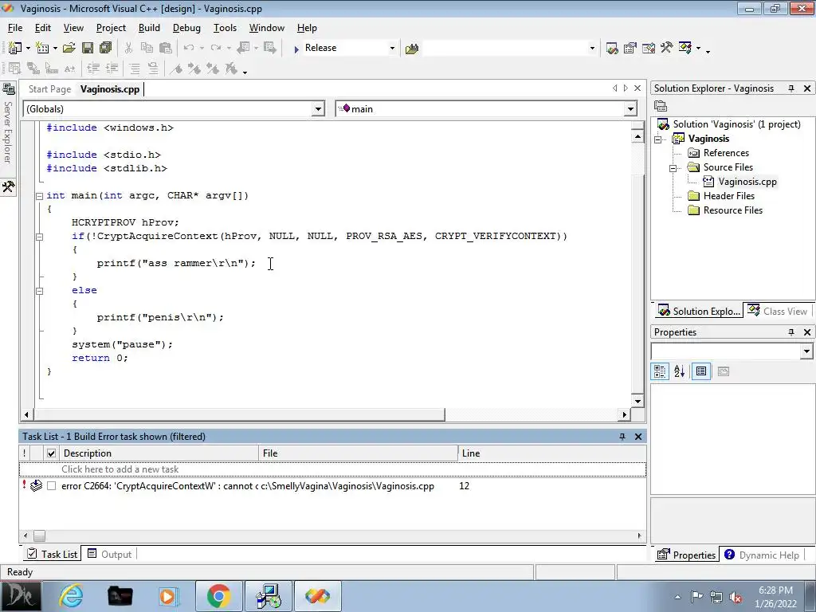
Task: Open the Release configuration dropdown
Action: point(392,49)
